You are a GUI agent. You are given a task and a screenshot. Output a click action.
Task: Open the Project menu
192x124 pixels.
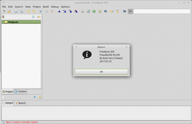[37, 7]
